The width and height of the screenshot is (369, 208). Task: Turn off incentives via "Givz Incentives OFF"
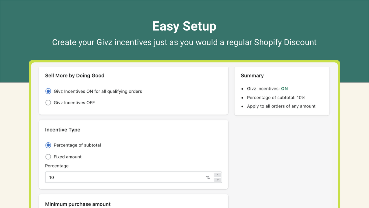point(48,102)
